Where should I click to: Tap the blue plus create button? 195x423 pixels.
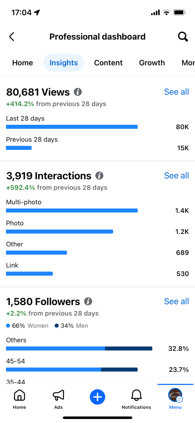97,397
